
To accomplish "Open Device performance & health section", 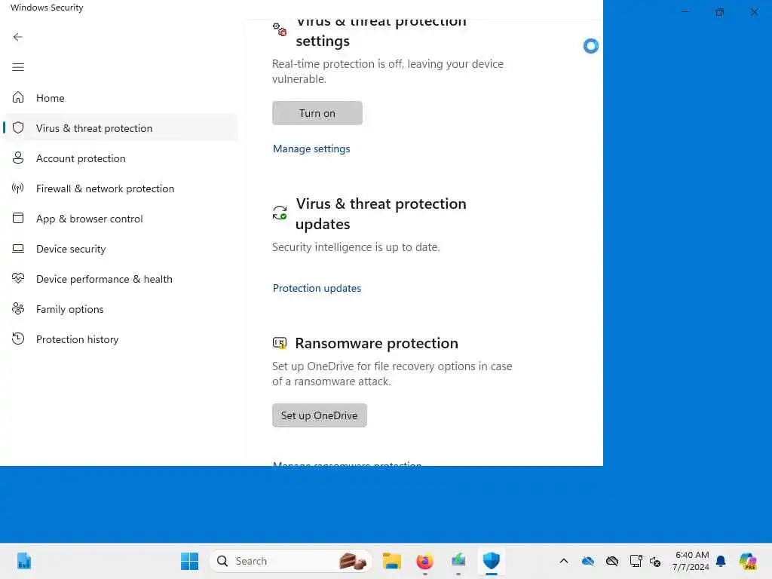I will tap(121, 278).
